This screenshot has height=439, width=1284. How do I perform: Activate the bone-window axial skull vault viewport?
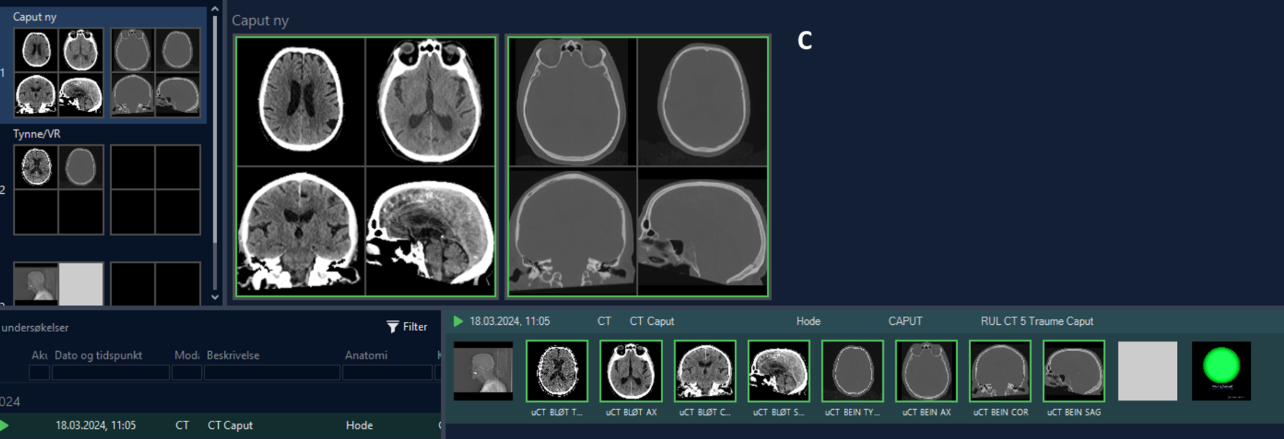703,101
